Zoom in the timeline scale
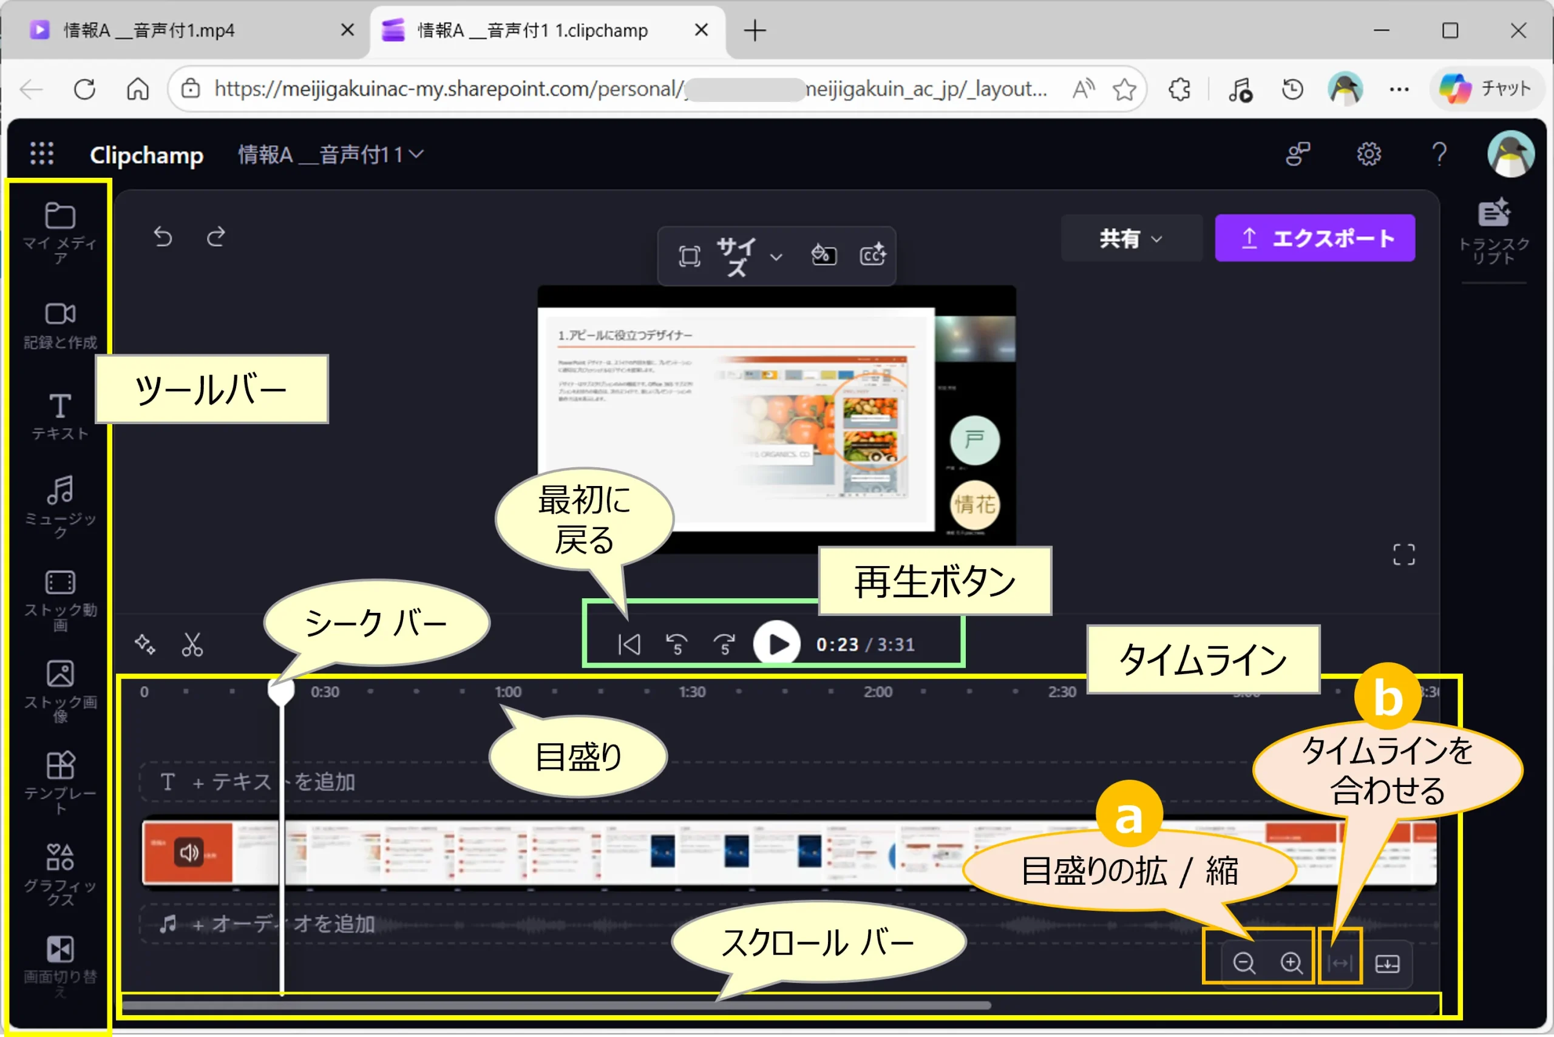This screenshot has height=1037, width=1554. click(x=1291, y=963)
